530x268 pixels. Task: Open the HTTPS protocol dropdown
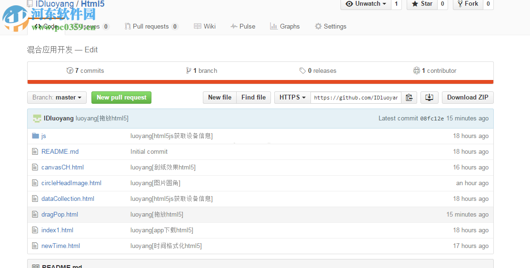click(292, 97)
